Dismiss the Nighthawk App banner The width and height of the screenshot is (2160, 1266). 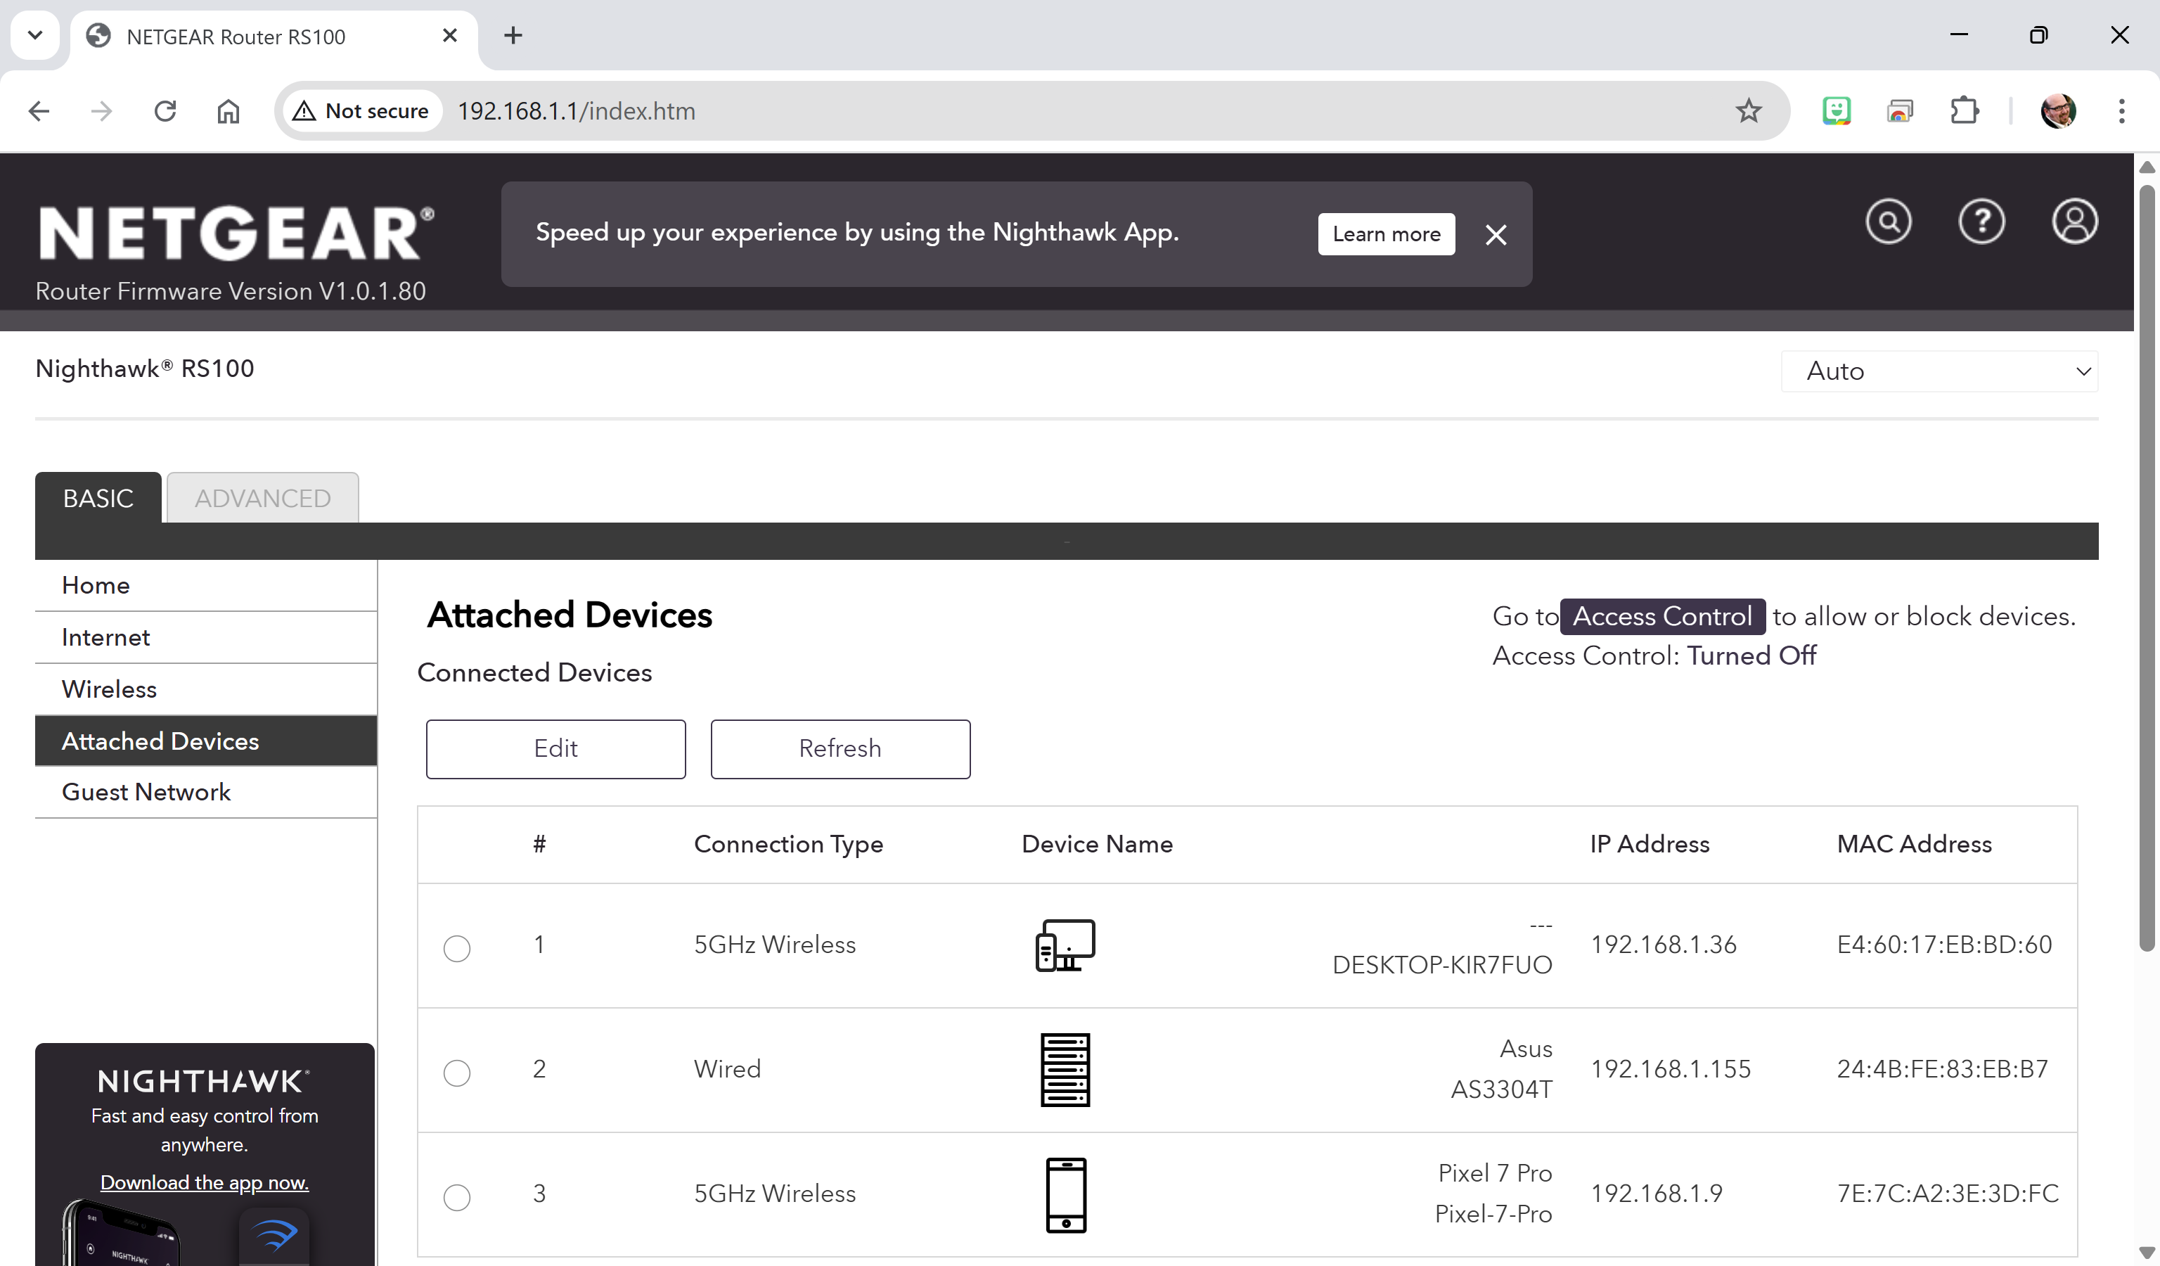(1496, 235)
